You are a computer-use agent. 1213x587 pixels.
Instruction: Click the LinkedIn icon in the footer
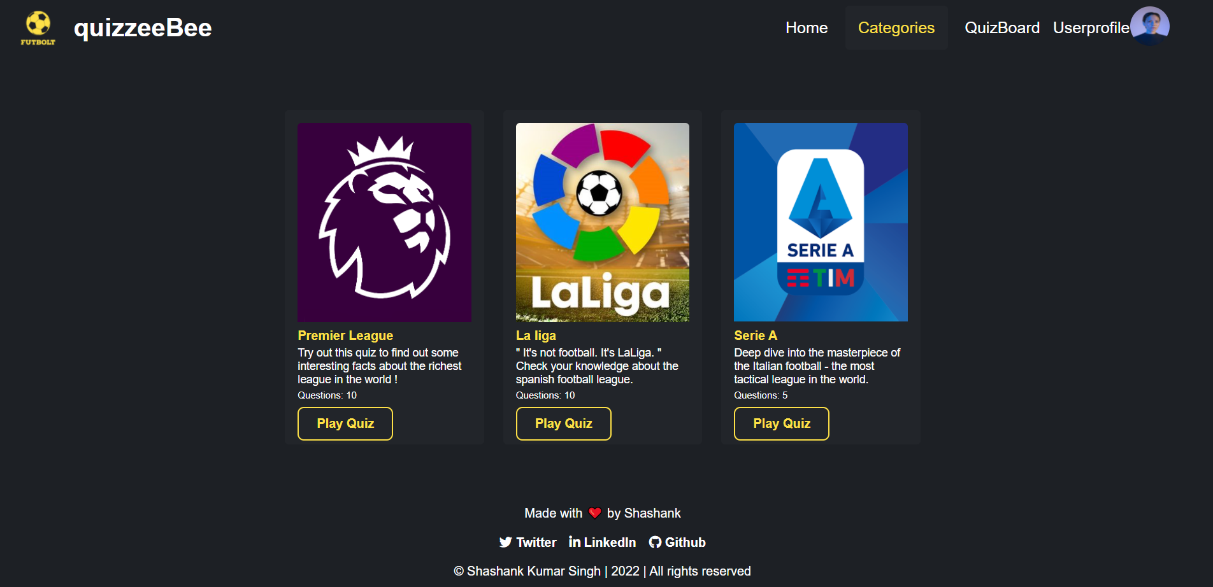point(575,542)
